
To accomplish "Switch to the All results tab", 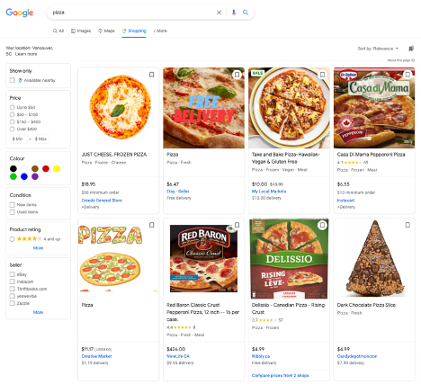I will 58,31.
